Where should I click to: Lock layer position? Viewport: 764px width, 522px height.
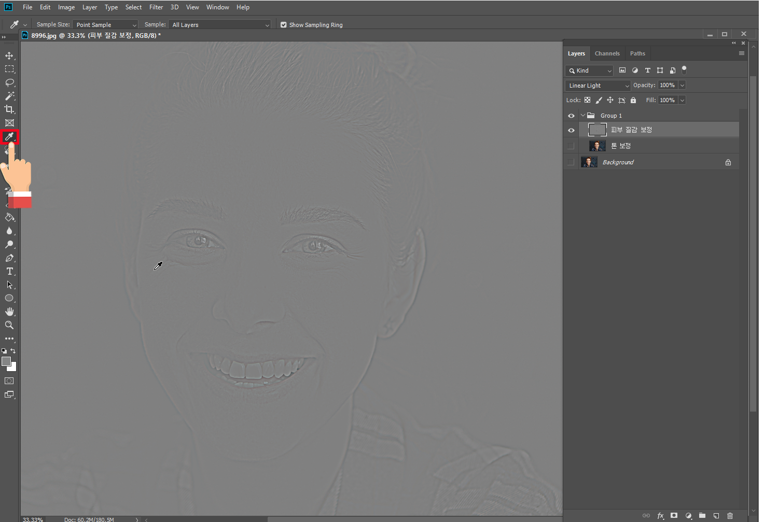pos(610,100)
